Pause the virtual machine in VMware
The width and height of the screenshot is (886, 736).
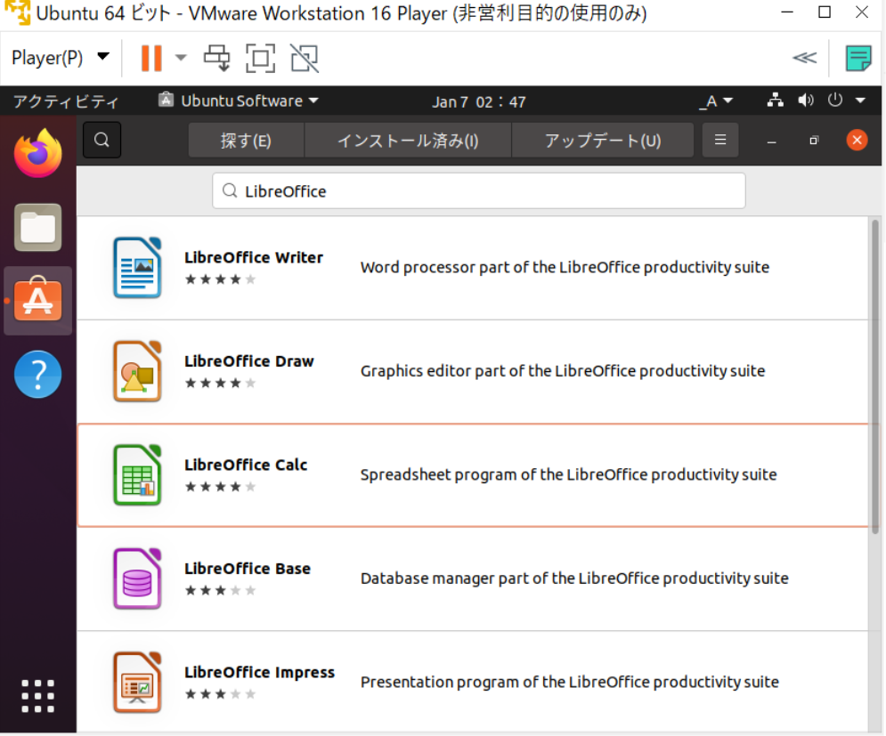click(x=151, y=58)
